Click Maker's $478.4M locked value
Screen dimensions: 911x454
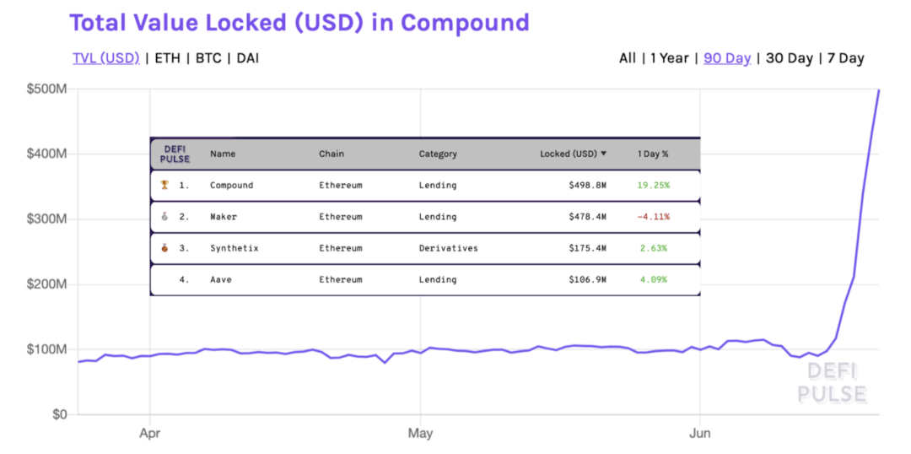pyautogui.click(x=587, y=217)
